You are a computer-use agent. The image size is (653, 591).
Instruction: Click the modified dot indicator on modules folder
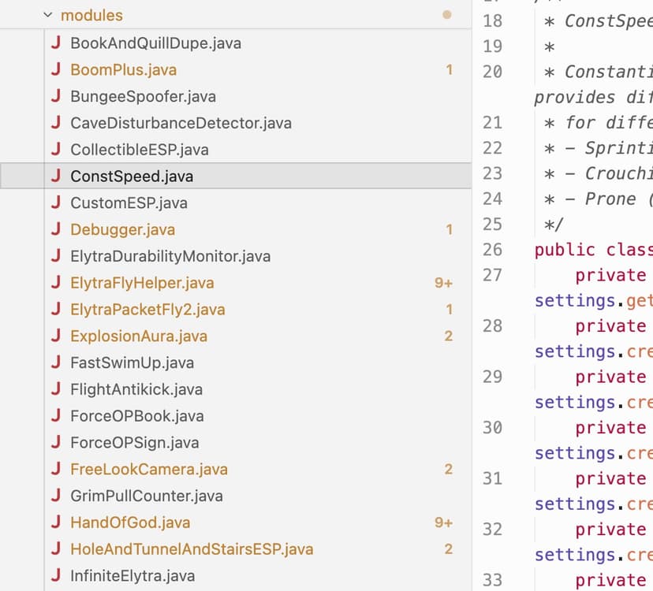click(447, 14)
